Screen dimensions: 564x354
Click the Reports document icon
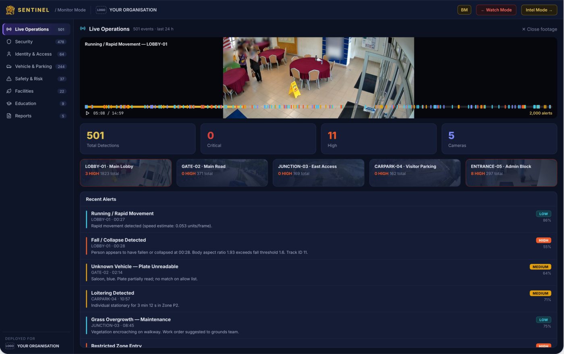[x=9, y=116]
